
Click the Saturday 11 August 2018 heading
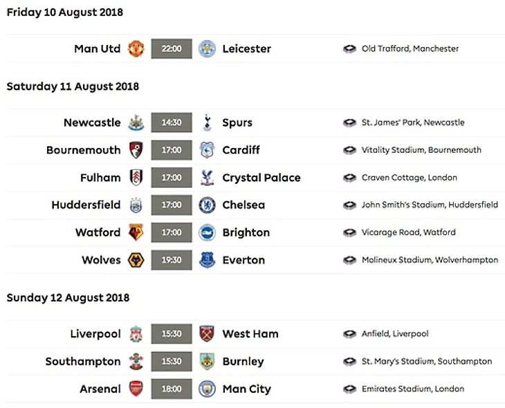tap(73, 86)
